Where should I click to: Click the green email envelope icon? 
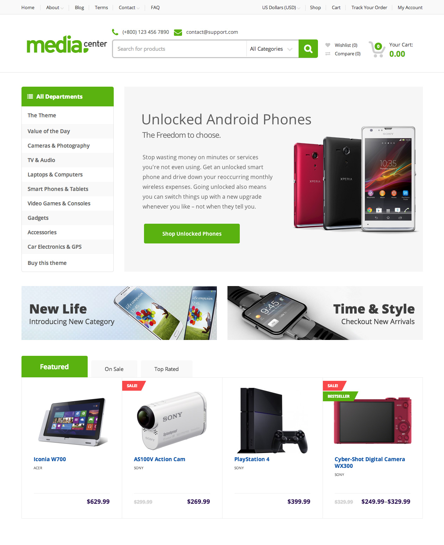click(x=178, y=32)
